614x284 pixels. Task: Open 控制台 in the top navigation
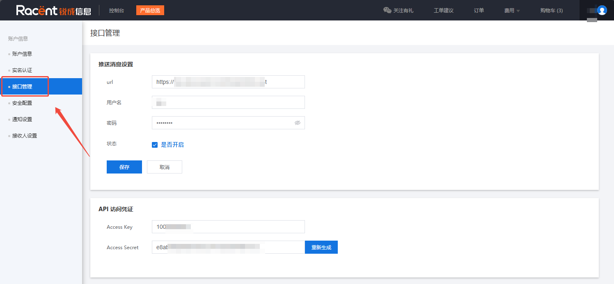117,11
